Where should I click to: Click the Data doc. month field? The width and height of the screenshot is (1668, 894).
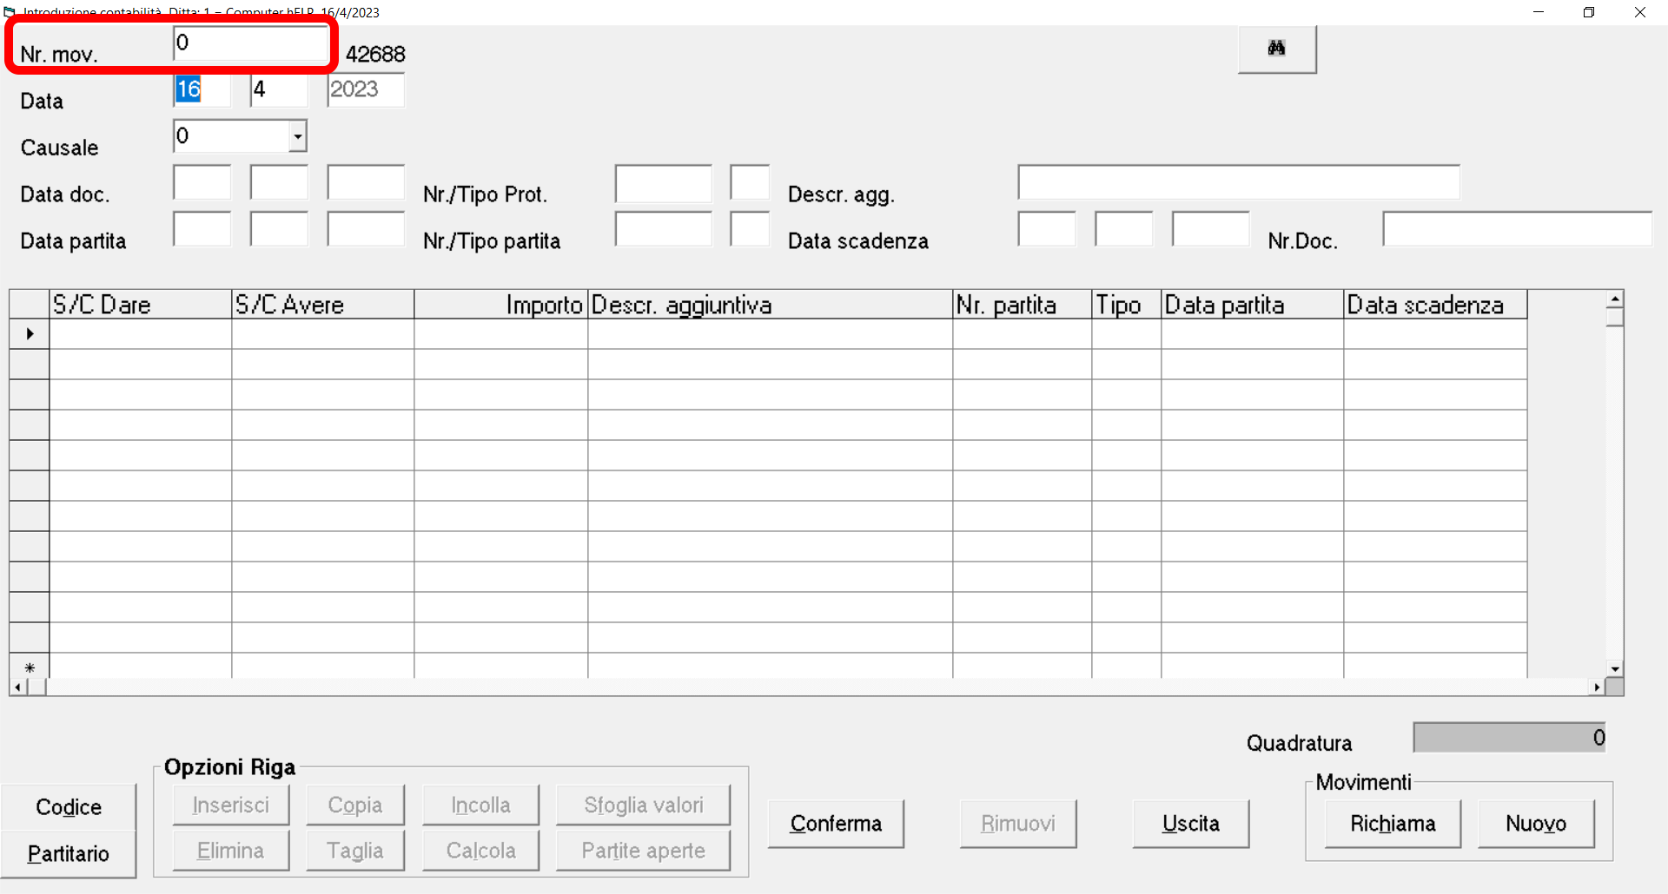[279, 182]
